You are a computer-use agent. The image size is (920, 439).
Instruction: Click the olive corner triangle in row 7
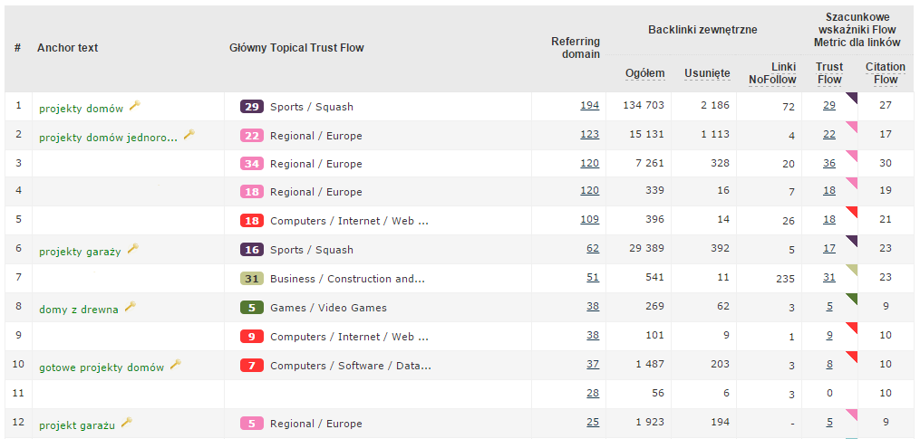tap(852, 269)
